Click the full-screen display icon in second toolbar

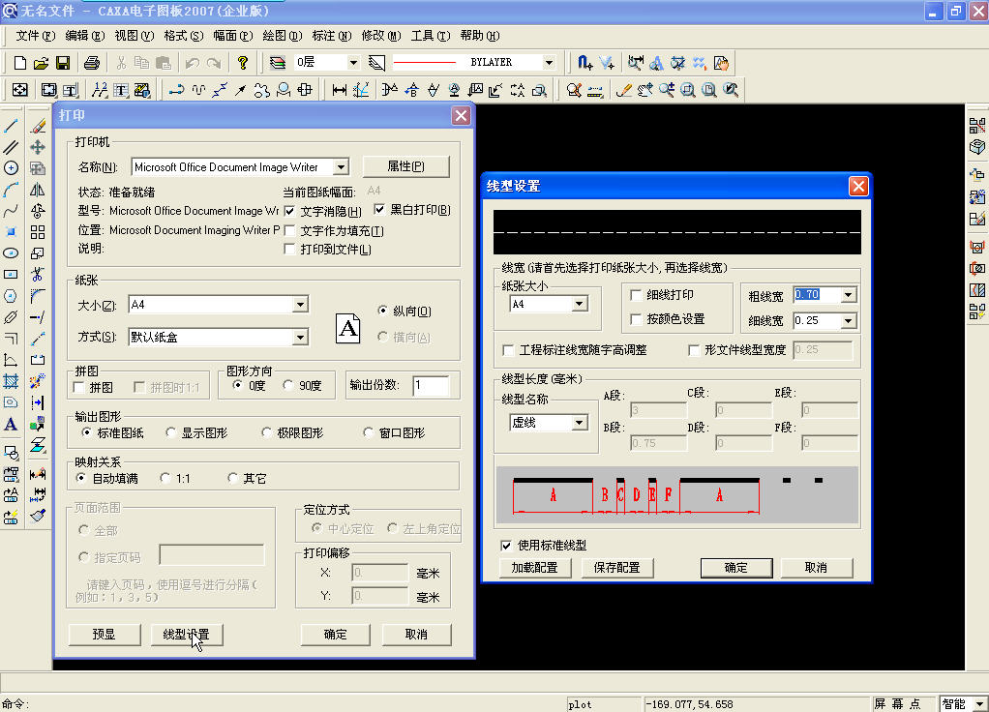click(19, 90)
